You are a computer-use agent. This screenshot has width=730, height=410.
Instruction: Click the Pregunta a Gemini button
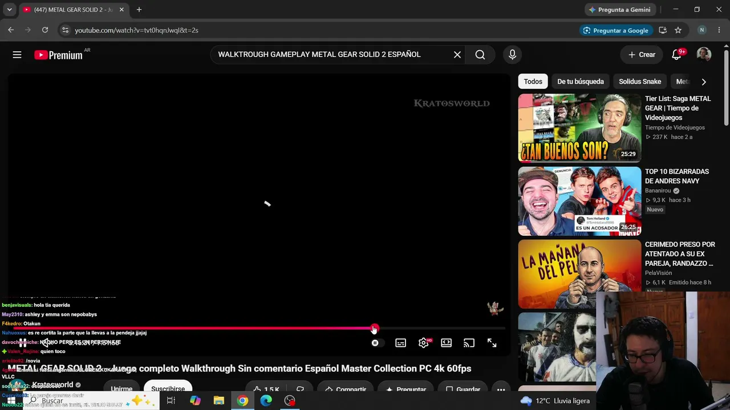(x=620, y=10)
